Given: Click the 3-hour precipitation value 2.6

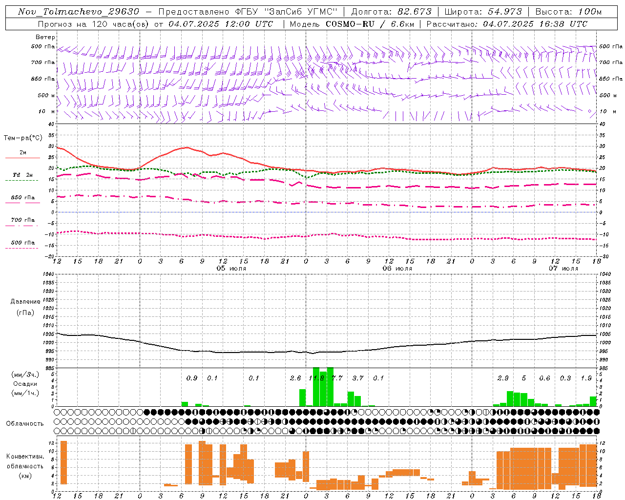Looking at the screenshot, I should tap(295, 378).
